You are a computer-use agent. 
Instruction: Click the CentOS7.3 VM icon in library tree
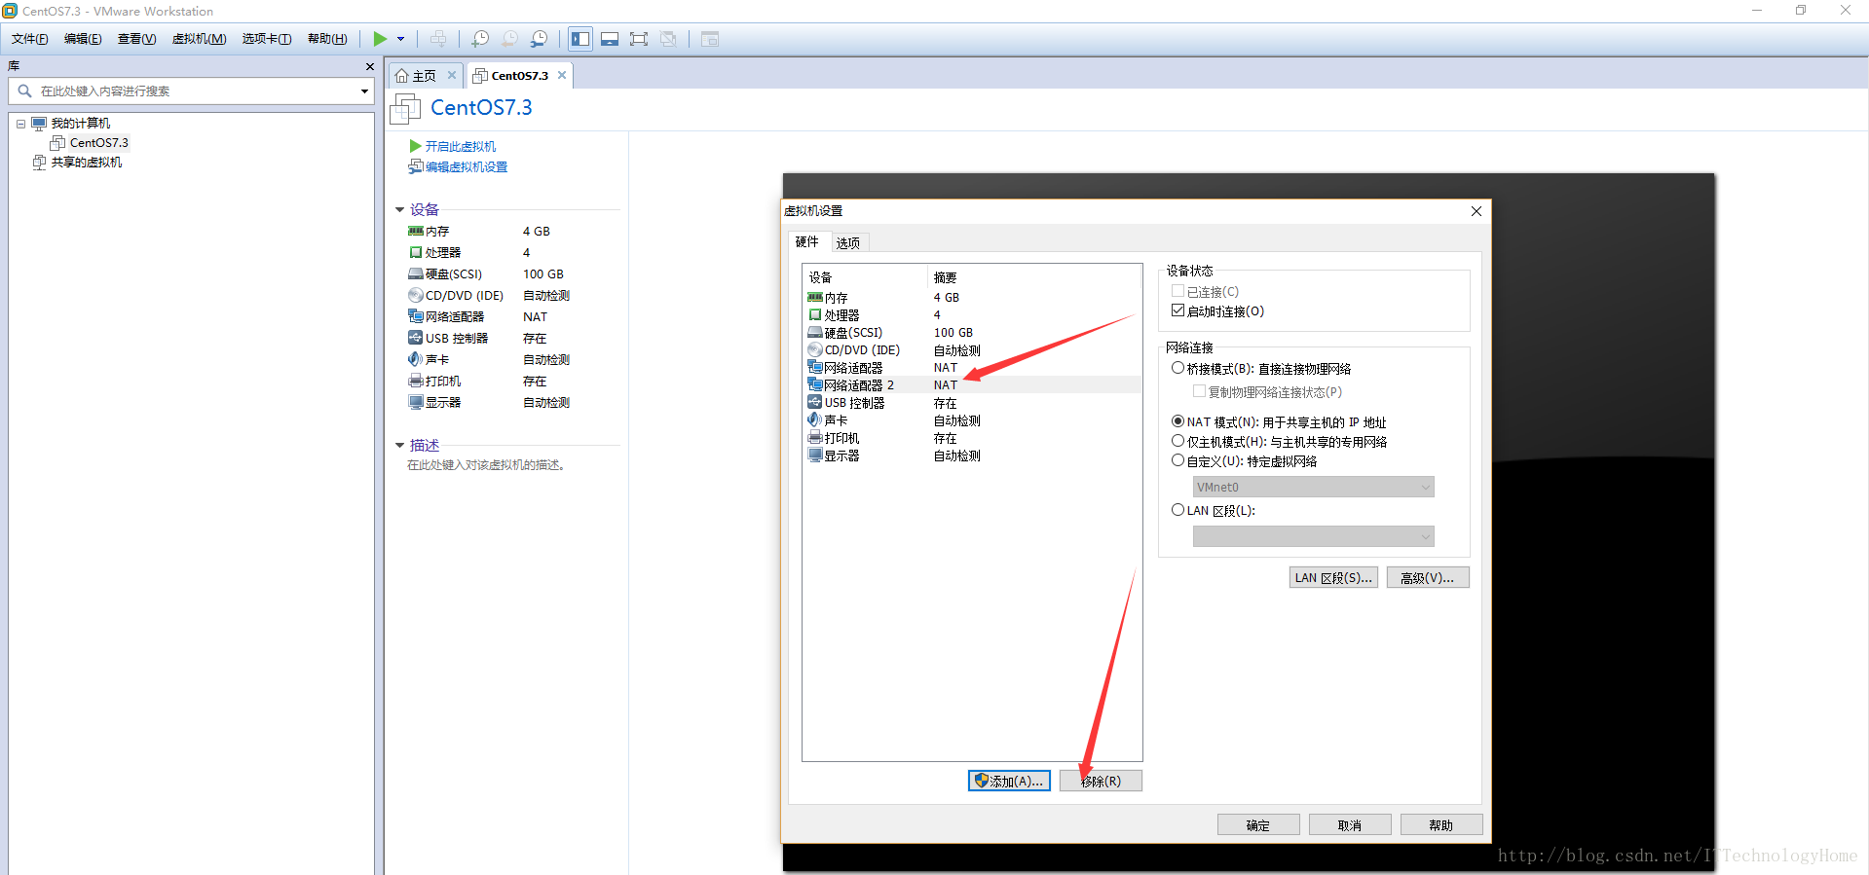coord(57,143)
